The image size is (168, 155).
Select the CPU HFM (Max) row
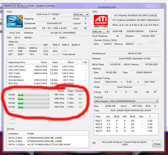[48, 70]
